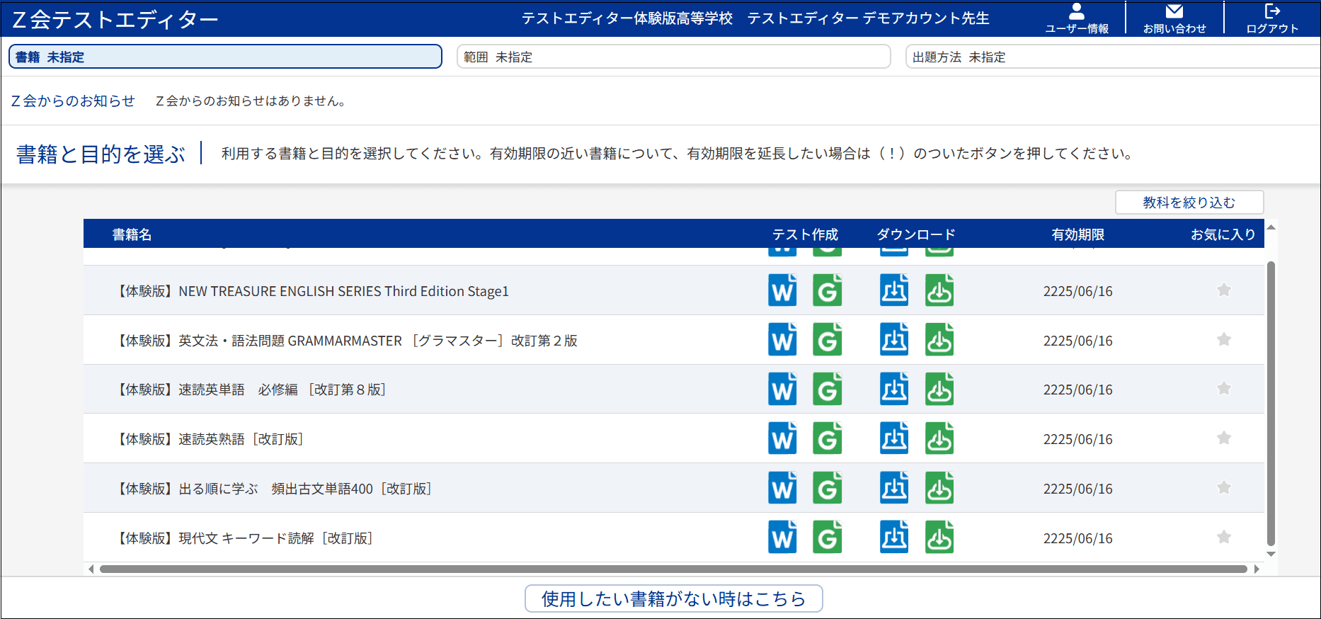Viewport: 1321px width, 619px height.
Task: Click green download icon for 速読英熟語
Action: pyautogui.click(x=939, y=438)
